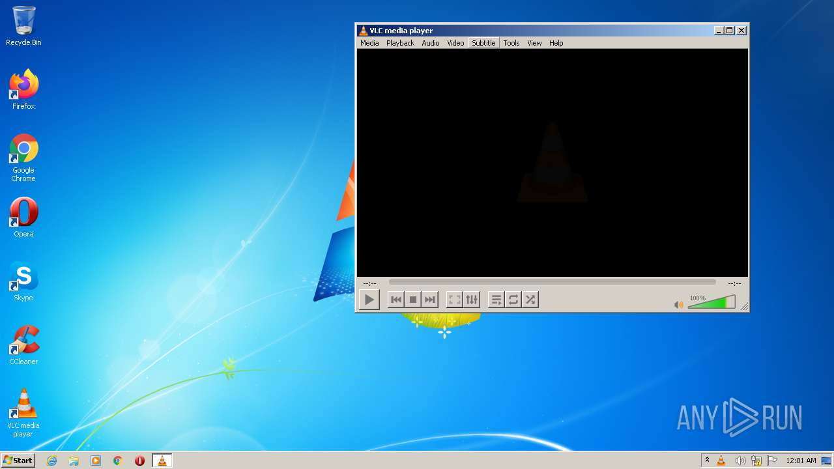Show extended settings equalizer icon
834x469 pixels.
[472, 300]
